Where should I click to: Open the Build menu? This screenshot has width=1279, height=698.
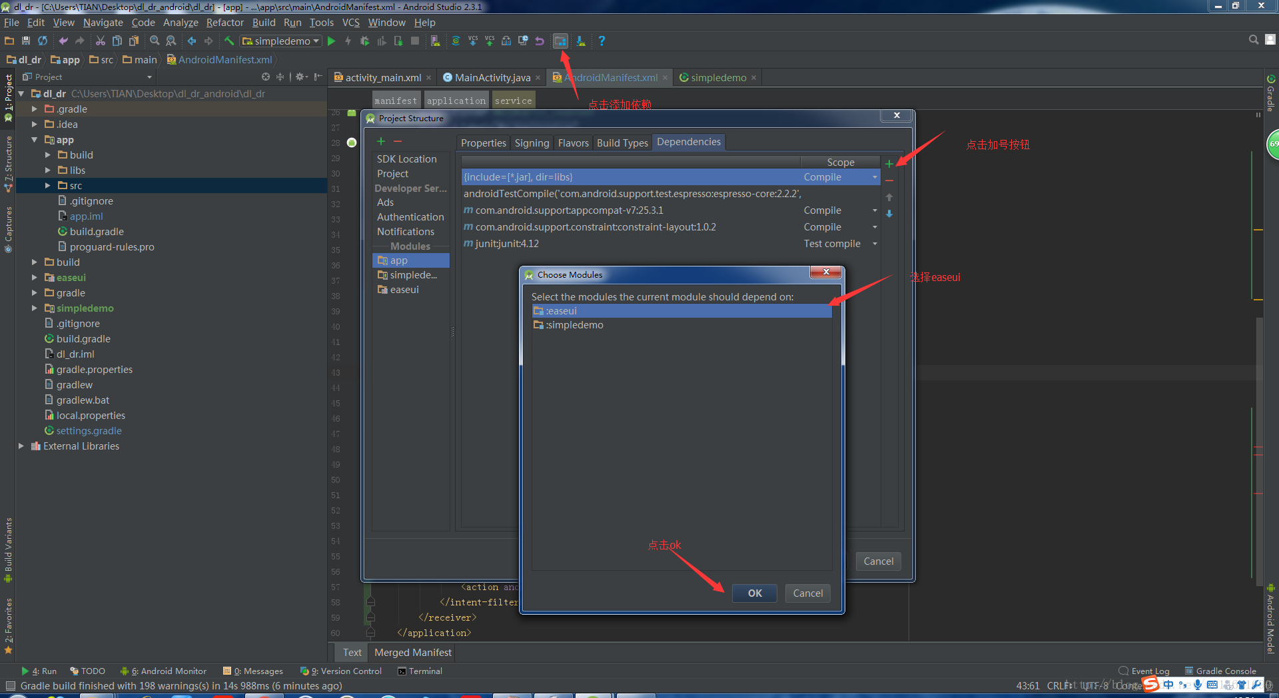point(264,23)
